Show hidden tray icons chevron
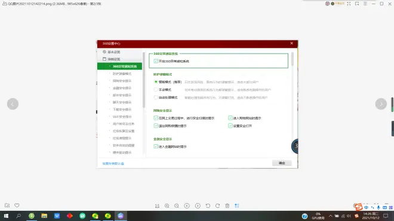This screenshot has height=221, width=394. pos(331,216)
